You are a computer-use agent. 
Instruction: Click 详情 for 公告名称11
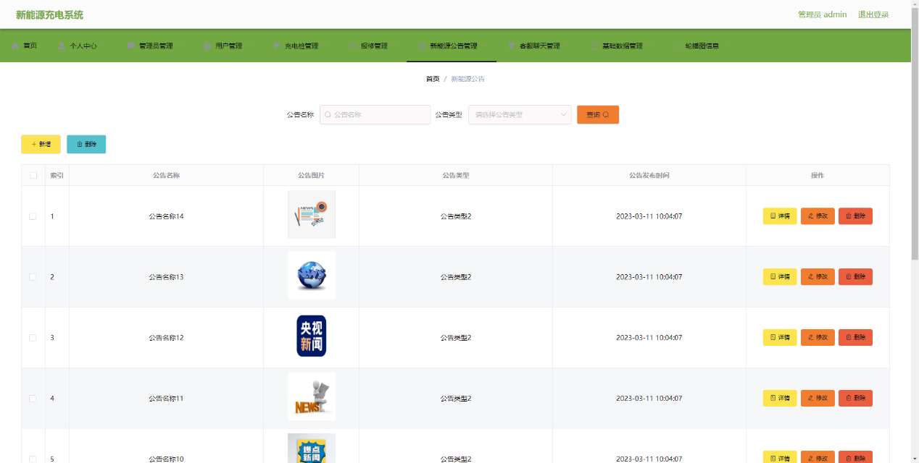(x=780, y=399)
